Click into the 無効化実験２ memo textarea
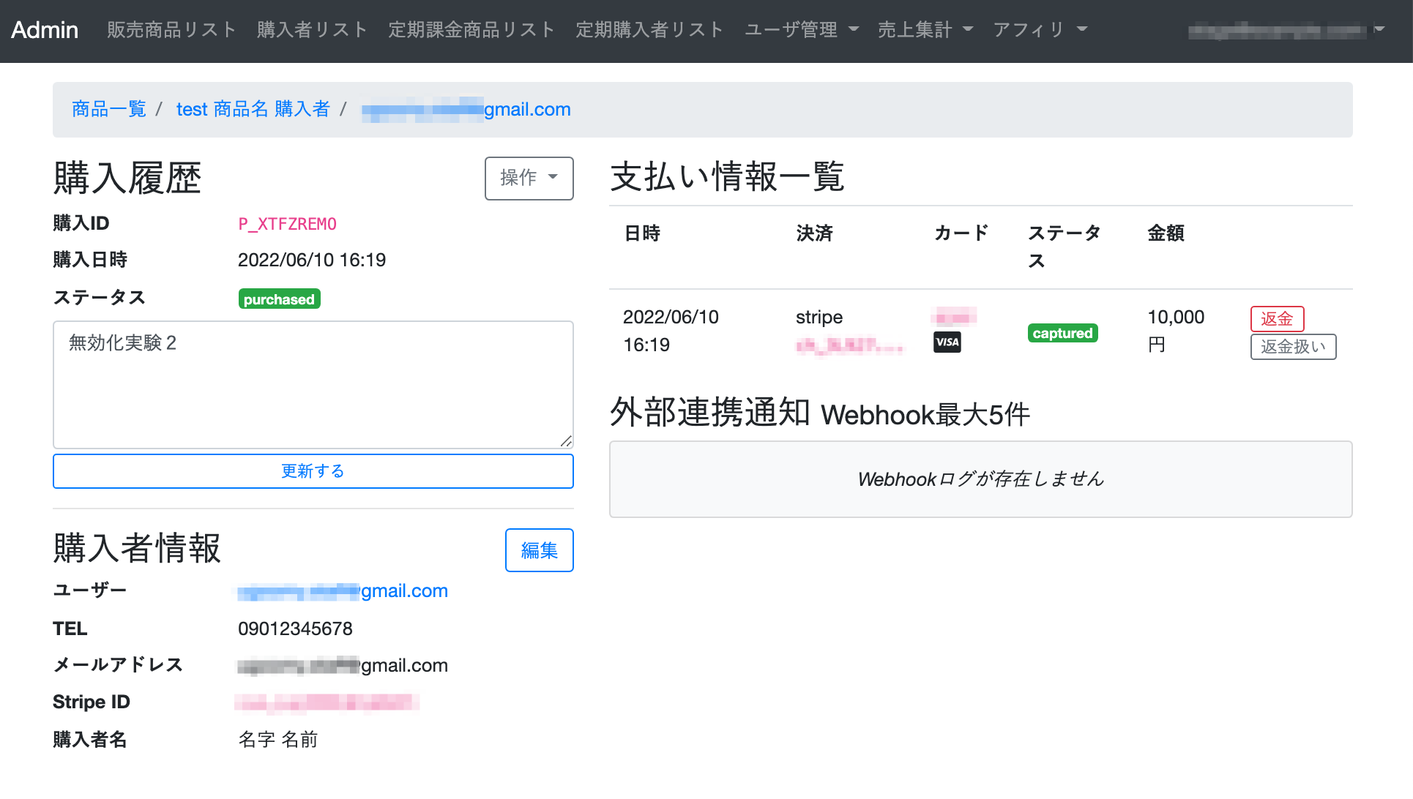The height and width of the screenshot is (799, 1413). coord(313,384)
